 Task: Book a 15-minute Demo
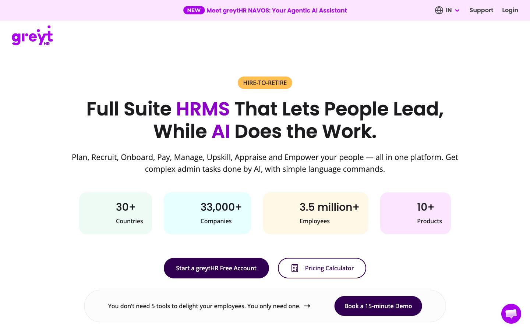[x=378, y=306]
